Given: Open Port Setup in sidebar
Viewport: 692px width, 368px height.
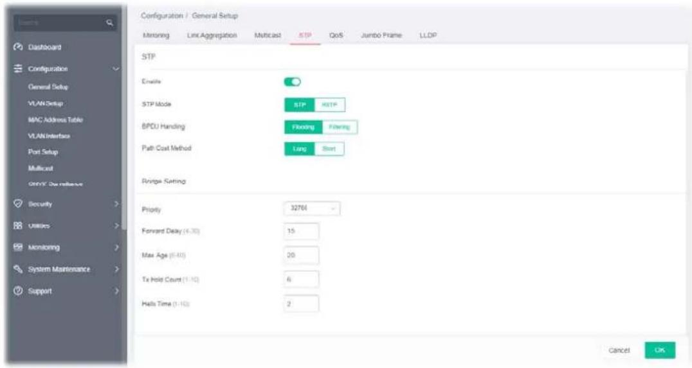Looking at the screenshot, I should pos(43,152).
